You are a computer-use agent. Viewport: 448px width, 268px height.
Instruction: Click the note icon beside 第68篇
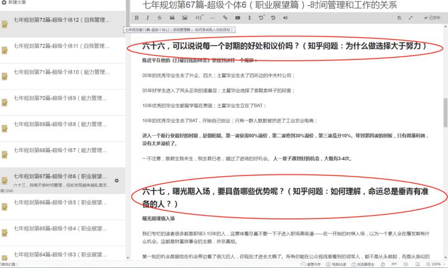tap(4, 154)
